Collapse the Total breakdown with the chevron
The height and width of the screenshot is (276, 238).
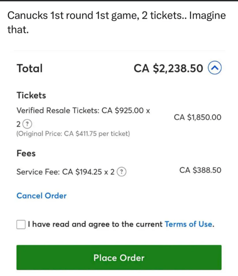[x=215, y=68]
